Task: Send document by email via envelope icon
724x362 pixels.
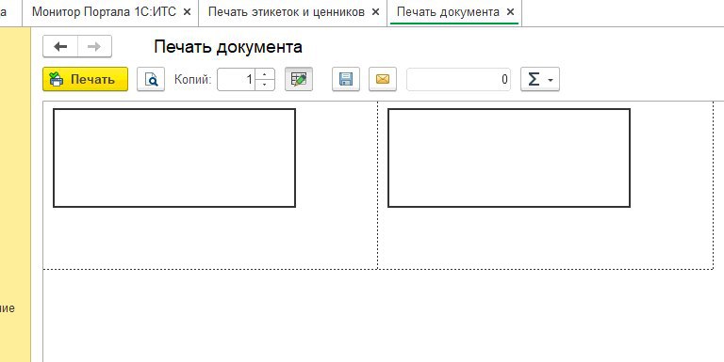Action: (x=383, y=79)
